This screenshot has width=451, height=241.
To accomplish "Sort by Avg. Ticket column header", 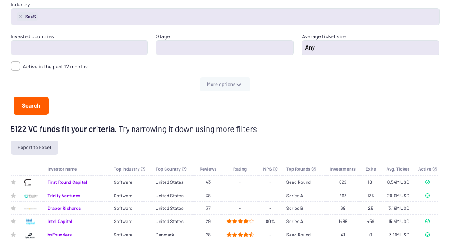I will point(397,169).
